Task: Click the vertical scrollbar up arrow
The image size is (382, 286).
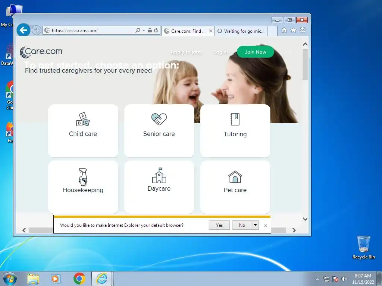Action: tap(305, 44)
